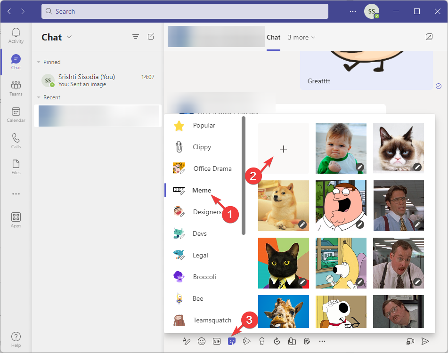Open the Teams section in sidebar

point(16,88)
